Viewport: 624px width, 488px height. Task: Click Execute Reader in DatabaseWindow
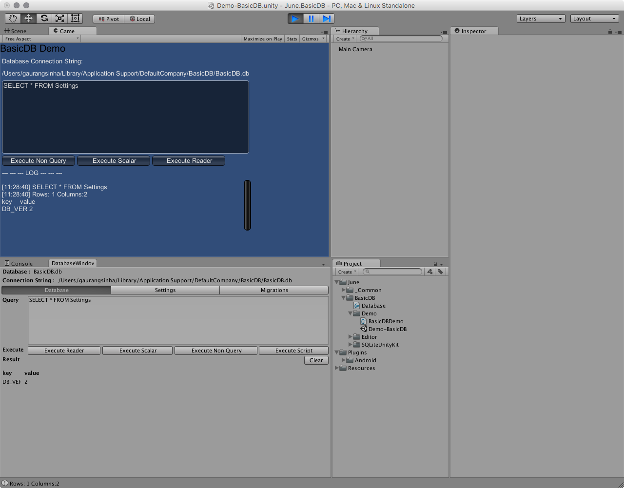(64, 351)
